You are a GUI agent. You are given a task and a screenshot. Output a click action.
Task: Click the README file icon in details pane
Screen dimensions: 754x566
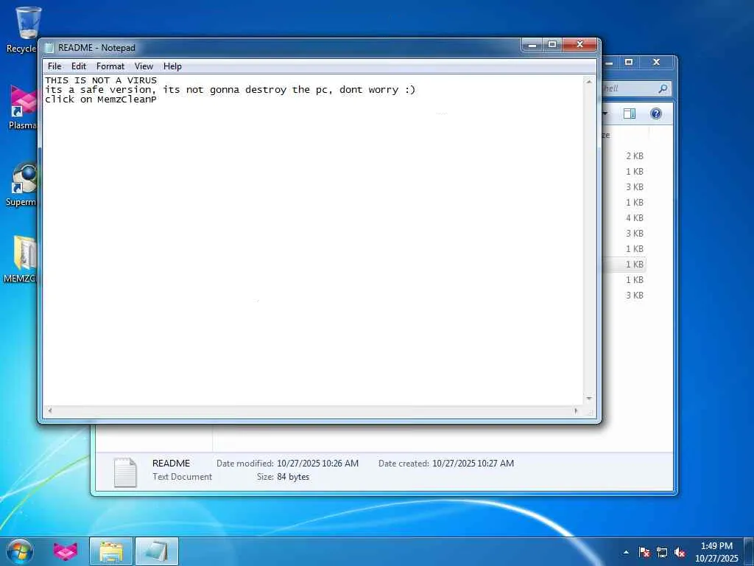click(125, 472)
